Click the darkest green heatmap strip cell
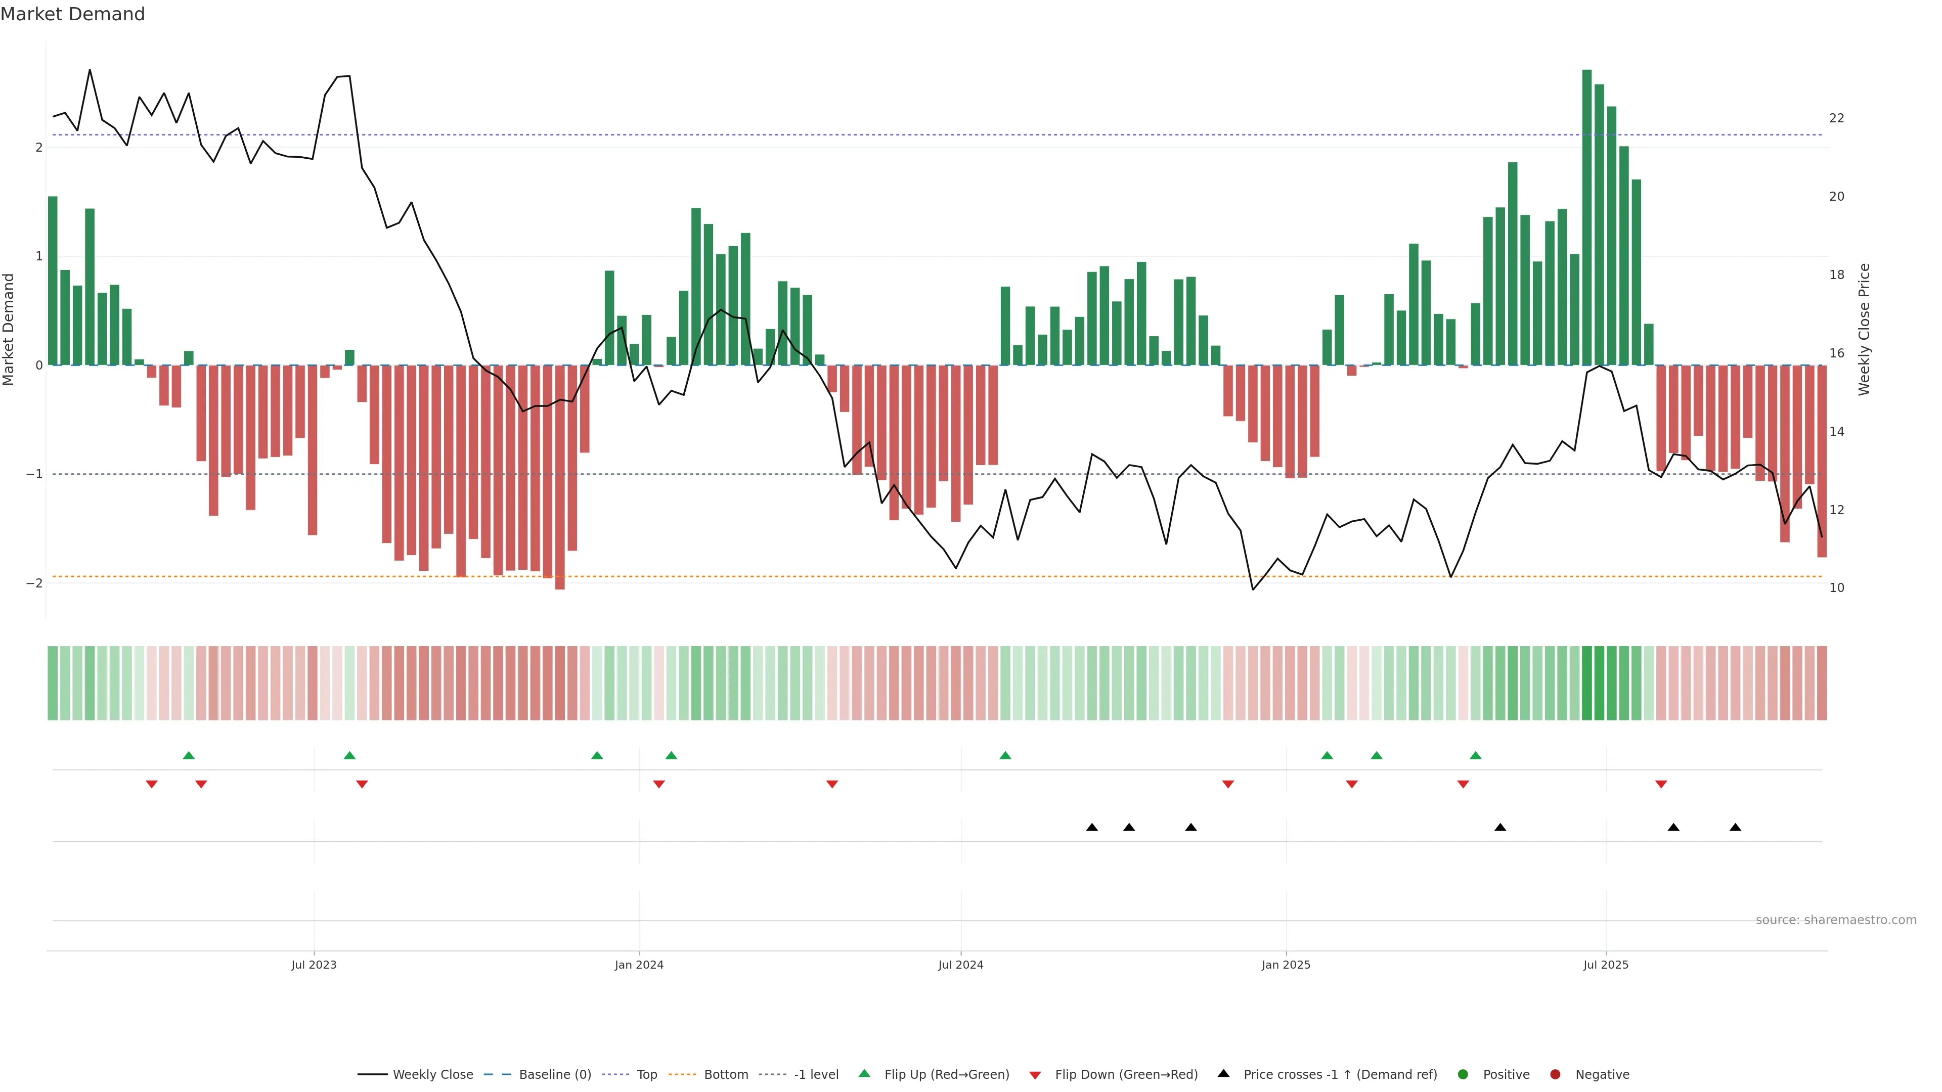 (x=1587, y=683)
